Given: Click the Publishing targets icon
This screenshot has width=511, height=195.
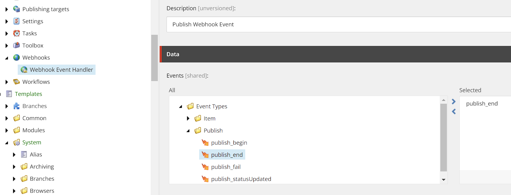Looking at the screenshot, I should coord(16,9).
